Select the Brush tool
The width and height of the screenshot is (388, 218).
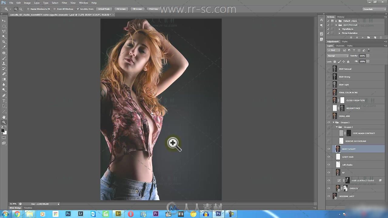pyautogui.click(x=4, y=58)
